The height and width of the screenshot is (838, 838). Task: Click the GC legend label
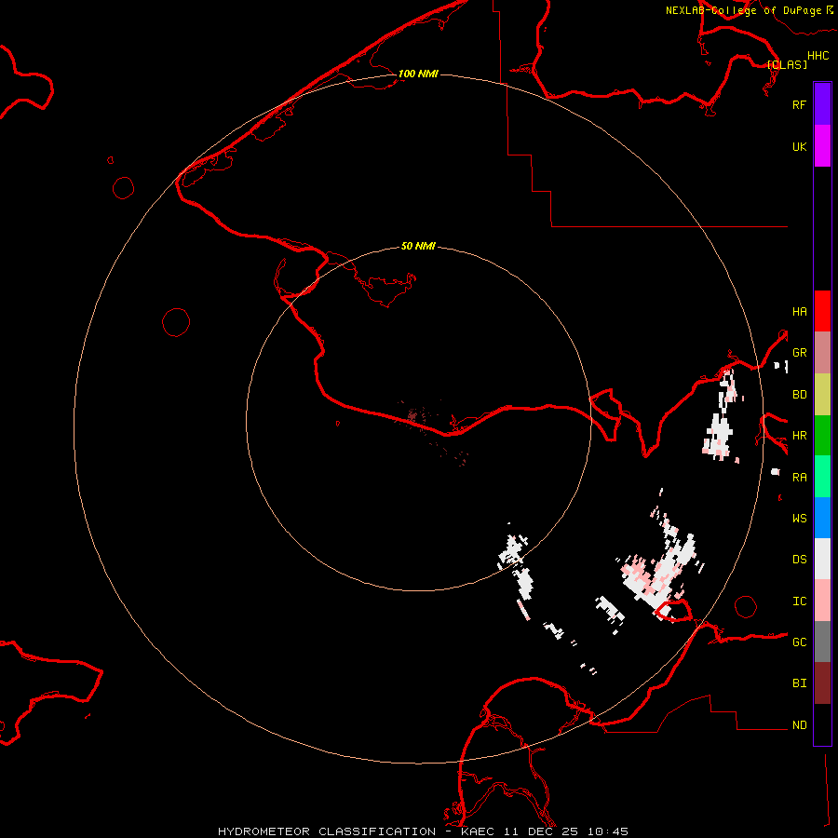(x=799, y=642)
